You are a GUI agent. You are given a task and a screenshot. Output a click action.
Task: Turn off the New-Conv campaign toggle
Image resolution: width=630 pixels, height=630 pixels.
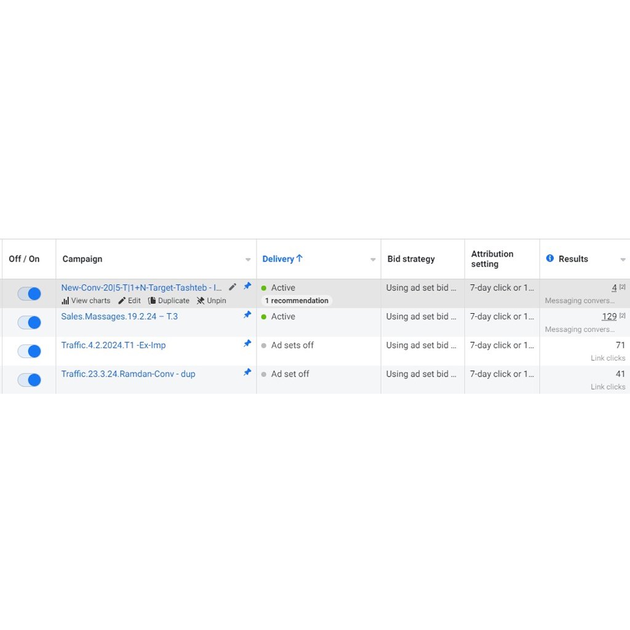pos(30,293)
